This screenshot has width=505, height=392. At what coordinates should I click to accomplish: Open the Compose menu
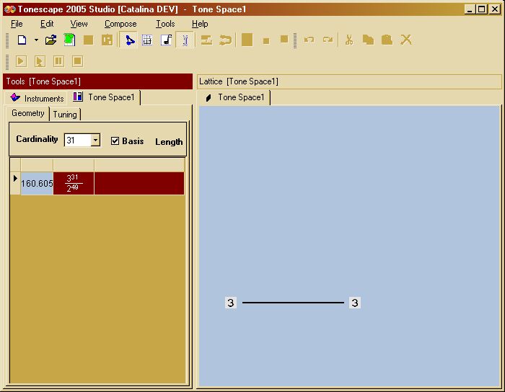[120, 24]
